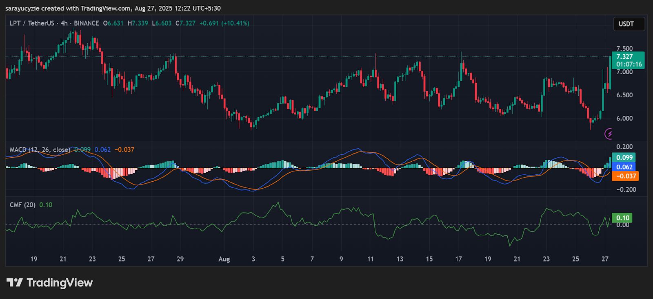The width and height of the screenshot is (653, 299).
Task: Click the 7.000 price axis label
Action: pos(624,72)
